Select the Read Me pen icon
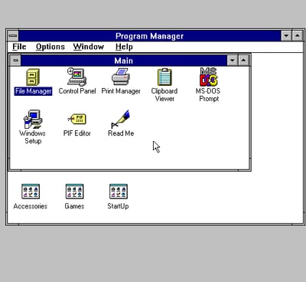This screenshot has height=282, width=306. 121,119
